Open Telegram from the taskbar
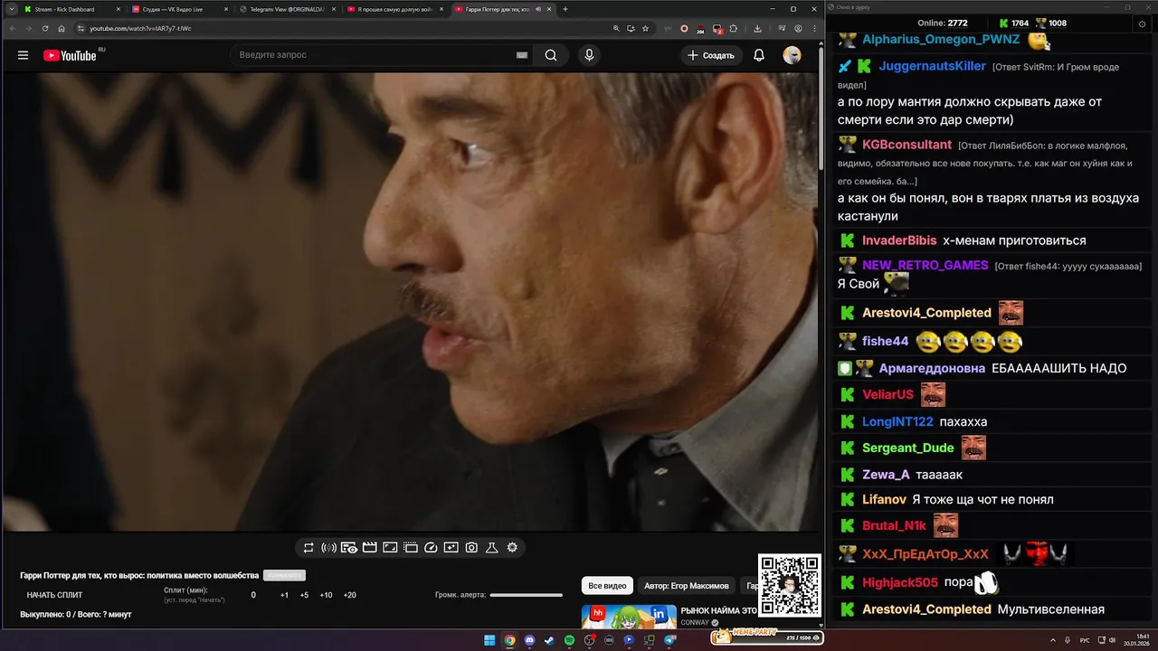 [x=670, y=640]
